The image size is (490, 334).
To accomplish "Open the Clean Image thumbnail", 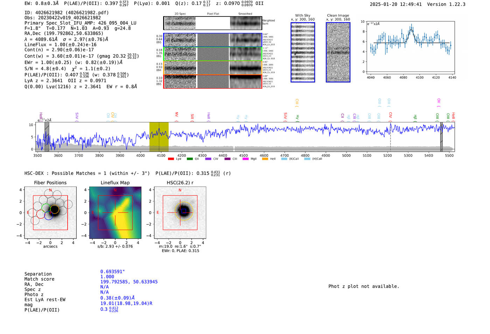I will [338, 52].
